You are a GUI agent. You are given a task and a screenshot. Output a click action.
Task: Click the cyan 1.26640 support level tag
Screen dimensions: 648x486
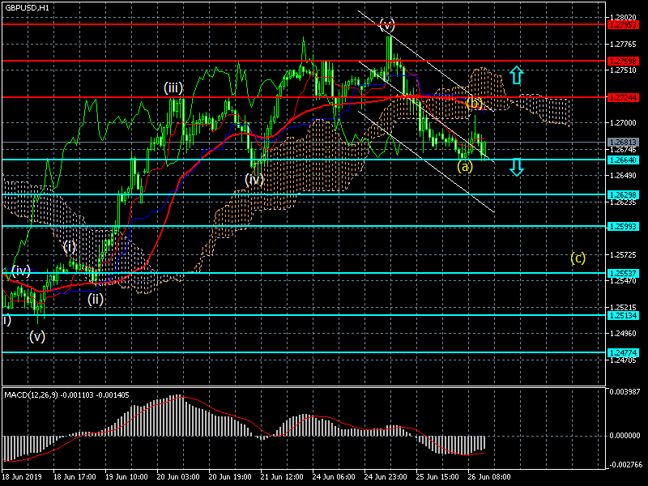click(623, 160)
